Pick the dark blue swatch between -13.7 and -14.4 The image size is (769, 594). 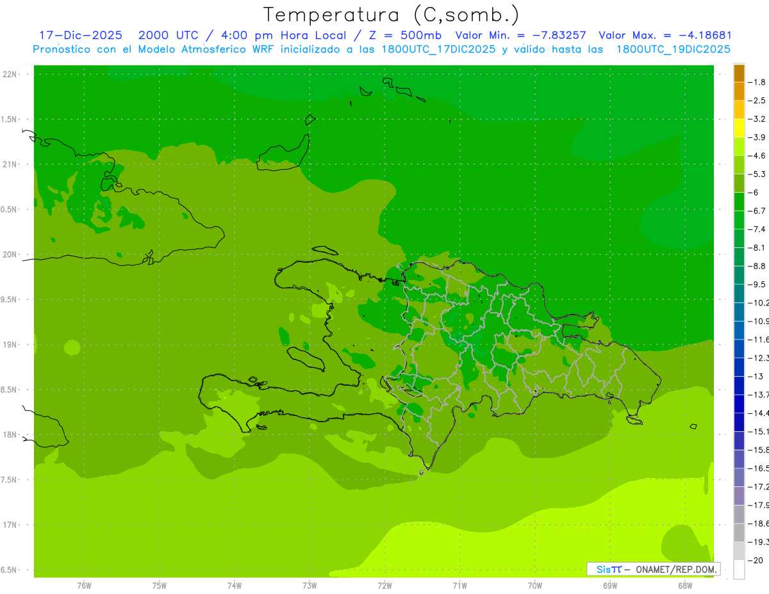click(739, 403)
